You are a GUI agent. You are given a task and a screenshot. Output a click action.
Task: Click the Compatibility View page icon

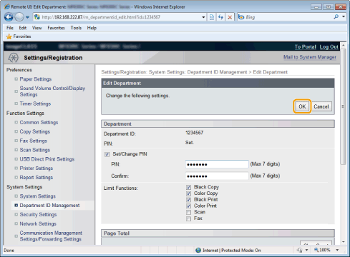click(212, 17)
